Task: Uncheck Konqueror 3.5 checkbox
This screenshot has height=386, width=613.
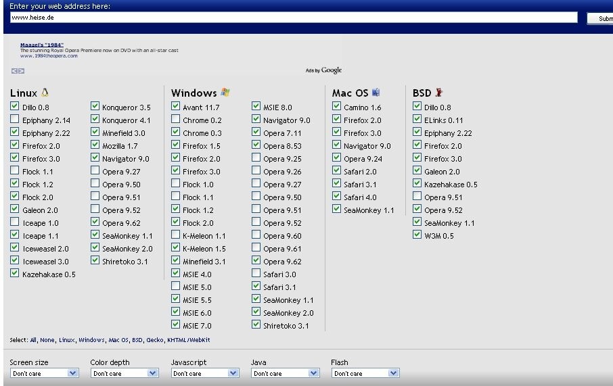Action: (95, 106)
